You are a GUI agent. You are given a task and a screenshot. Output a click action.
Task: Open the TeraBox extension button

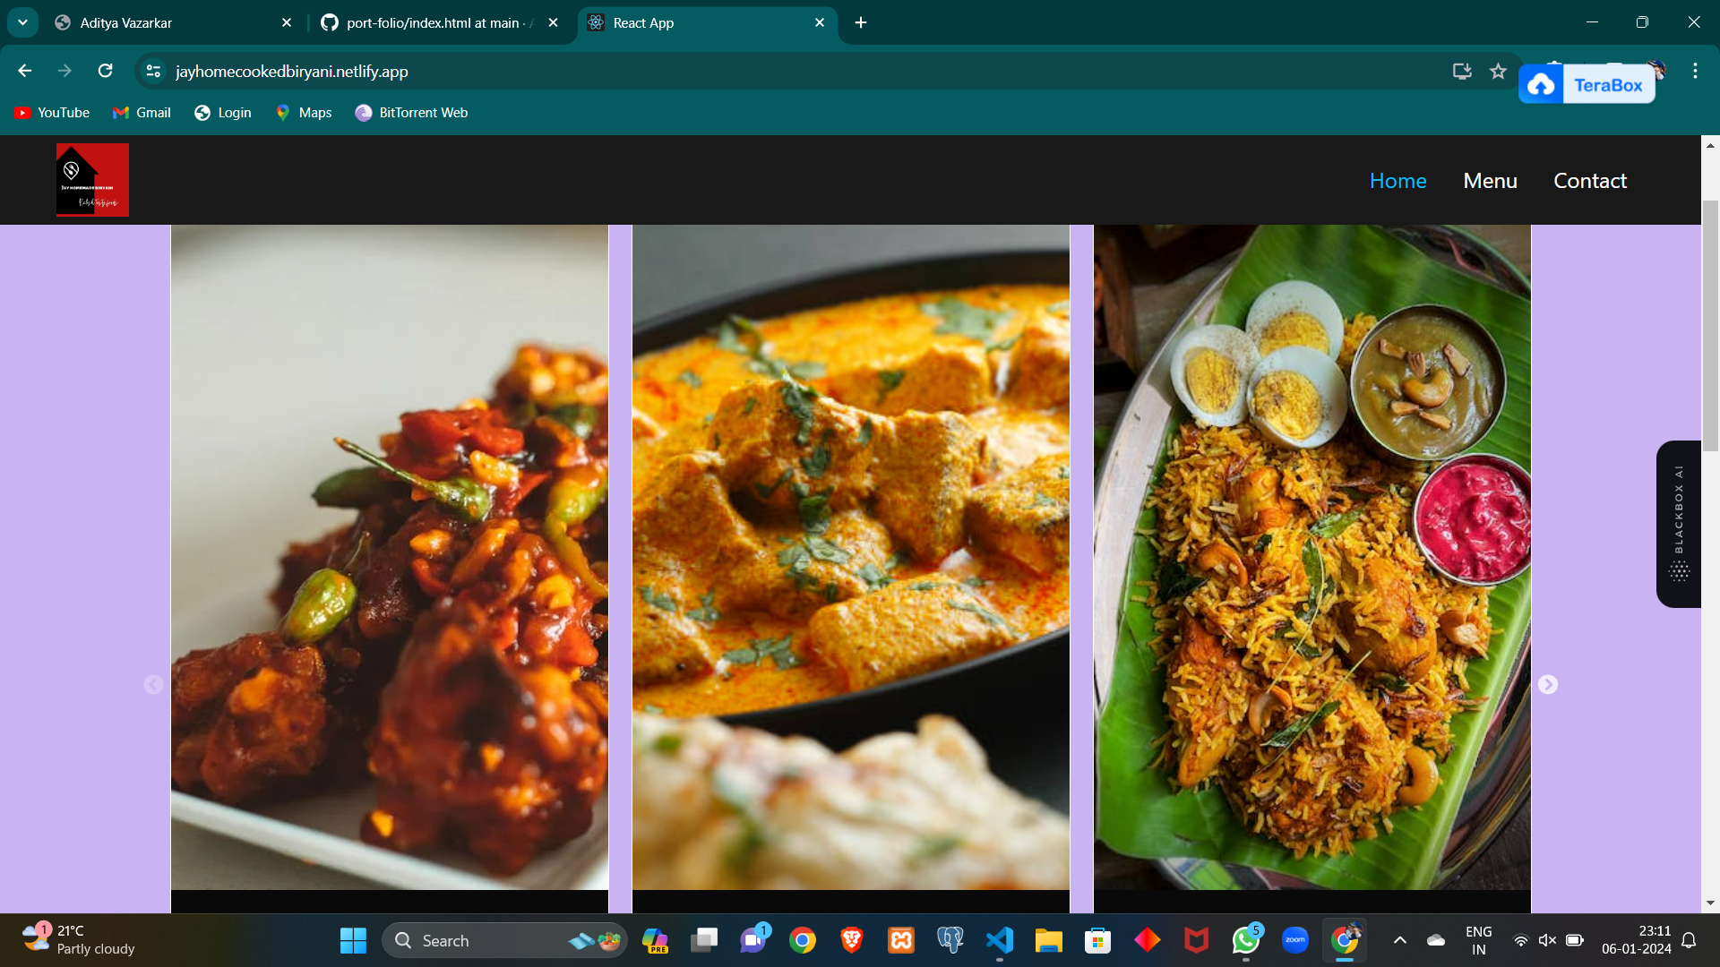coord(1587,85)
